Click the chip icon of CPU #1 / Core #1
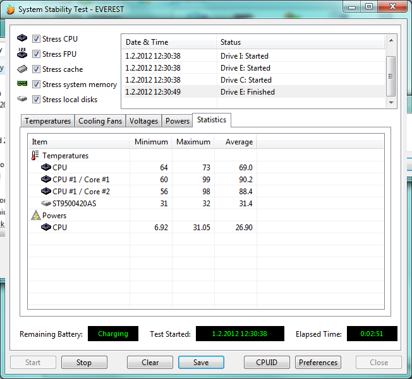Viewport: 412px width, 379px height. point(46,179)
